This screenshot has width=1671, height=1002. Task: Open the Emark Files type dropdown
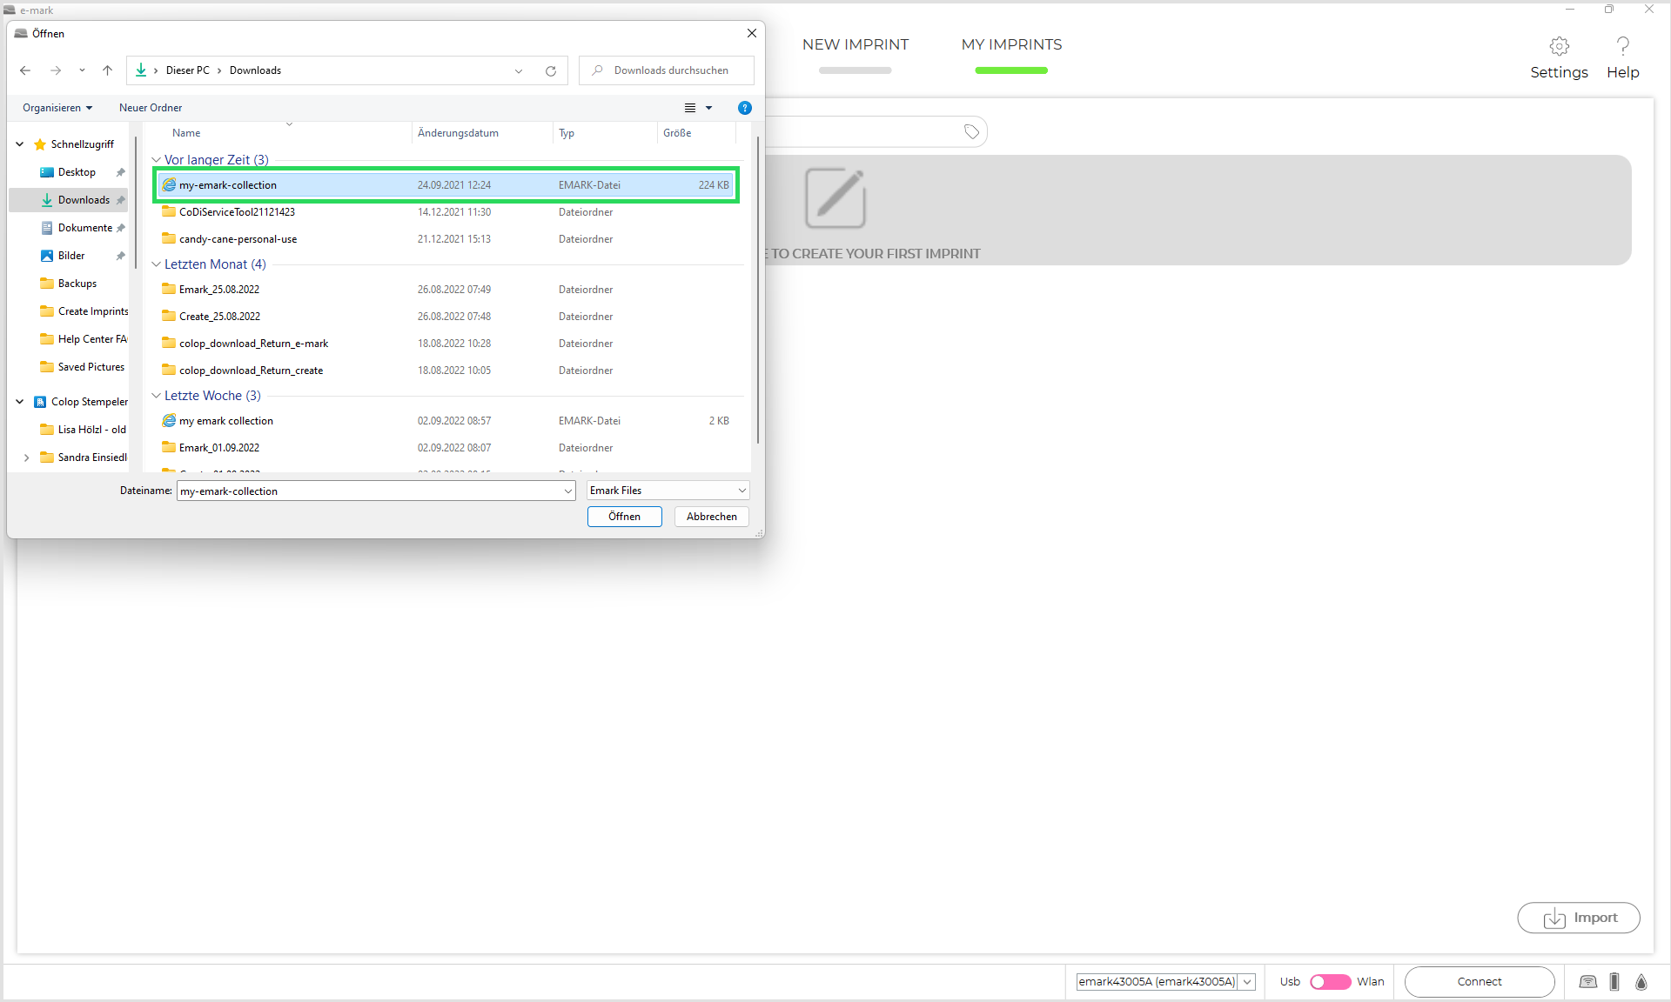[x=668, y=491]
